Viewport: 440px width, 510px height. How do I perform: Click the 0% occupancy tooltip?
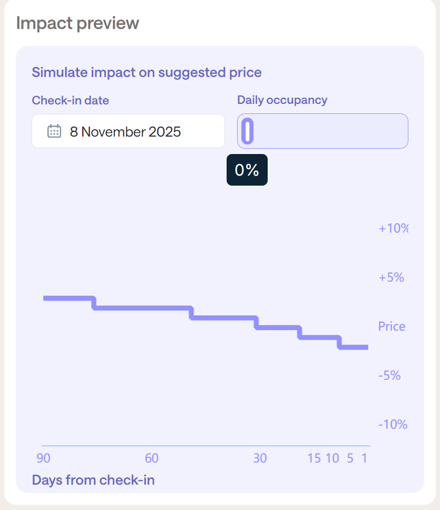(247, 170)
